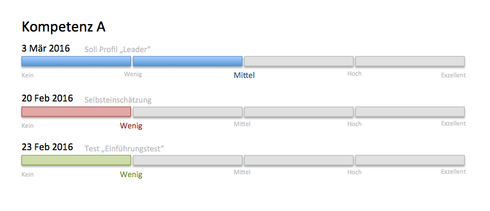Screen dimensions: 490x211
Task: Open the Selbsteinschätzung label
Action: pos(118,100)
